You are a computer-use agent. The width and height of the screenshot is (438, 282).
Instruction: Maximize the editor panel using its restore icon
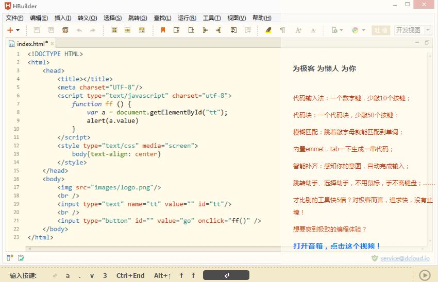click(x=427, y=43)
